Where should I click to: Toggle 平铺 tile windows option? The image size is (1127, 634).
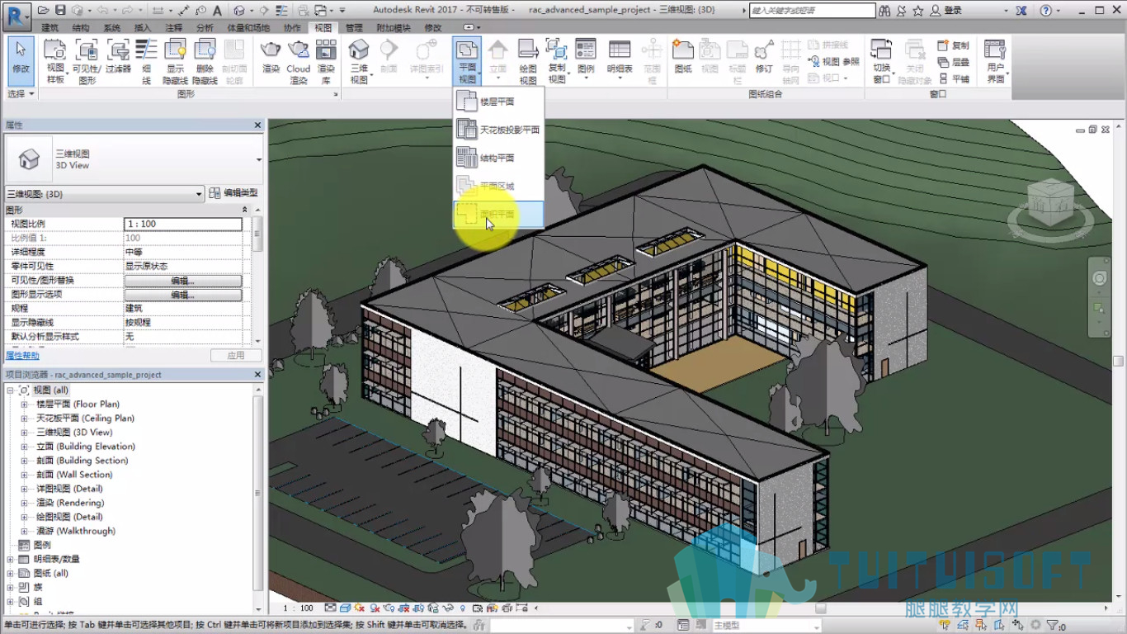[954, 79]
